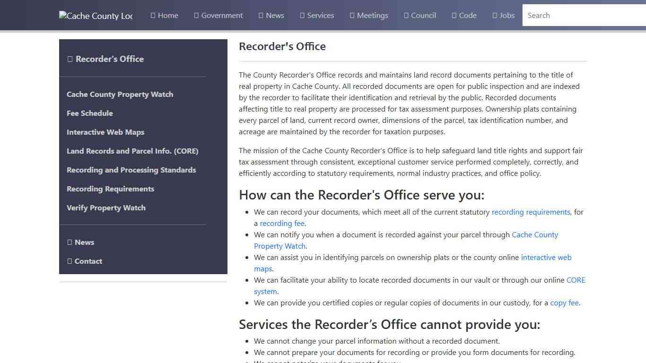Select the Government icon in the top menu
The width and height of the screenshot is (646, 363).
coord(196,15)
